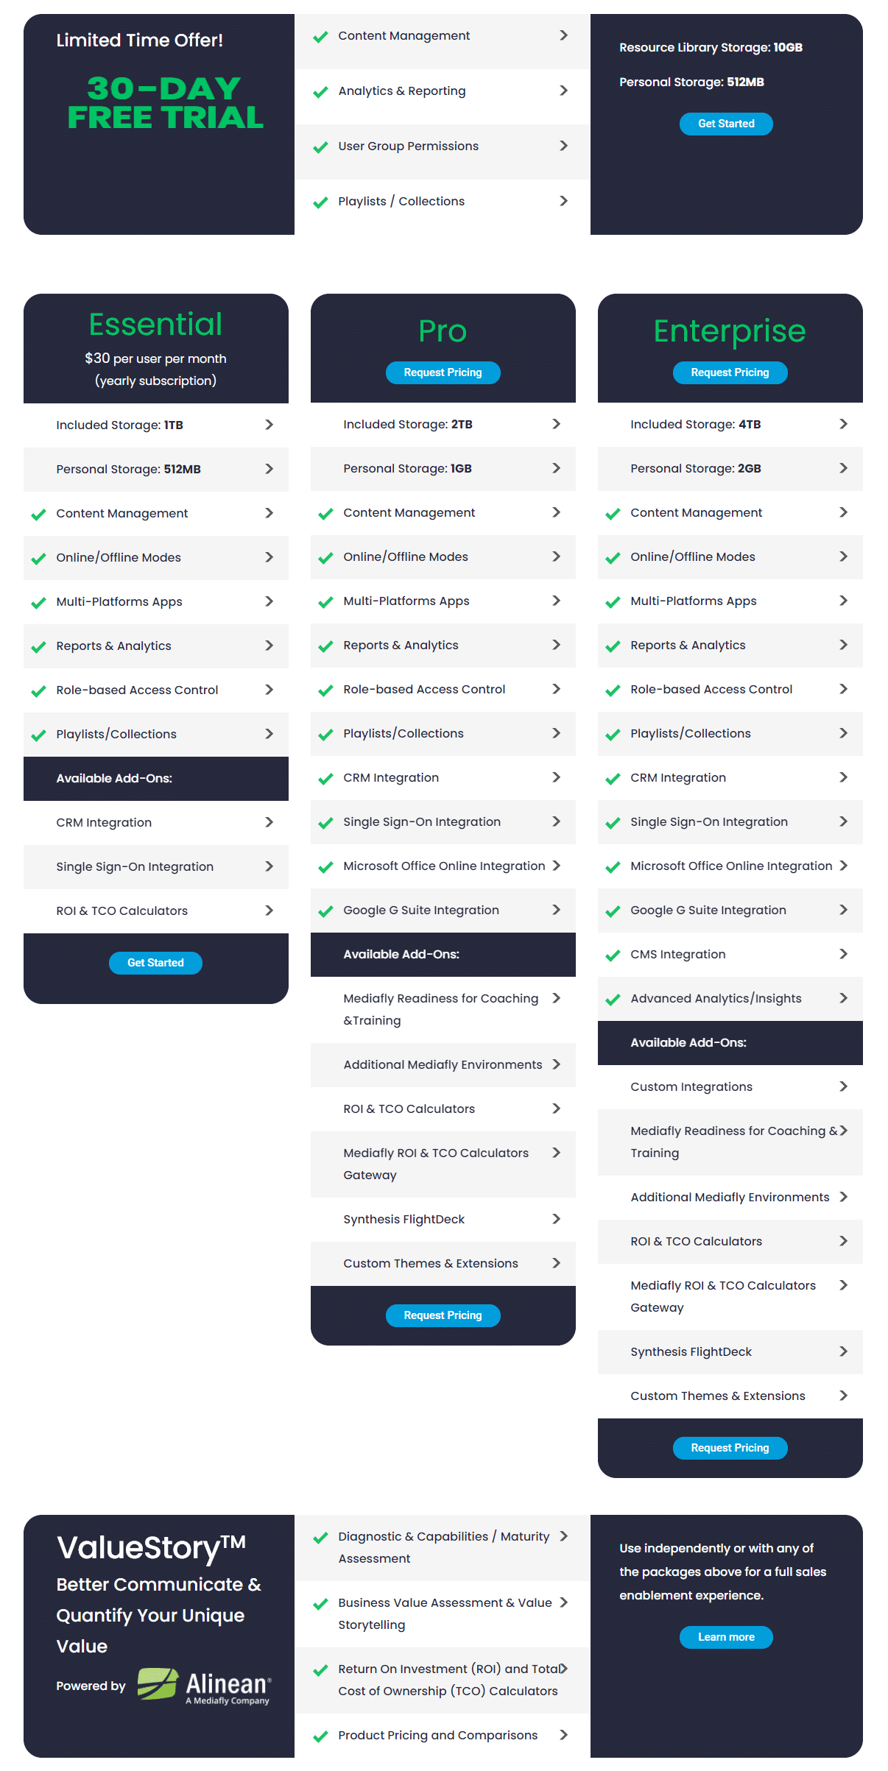Screen dimensions: 888x1771
Task: Click Get Started in the free trial column
Action: pos(726,124)
